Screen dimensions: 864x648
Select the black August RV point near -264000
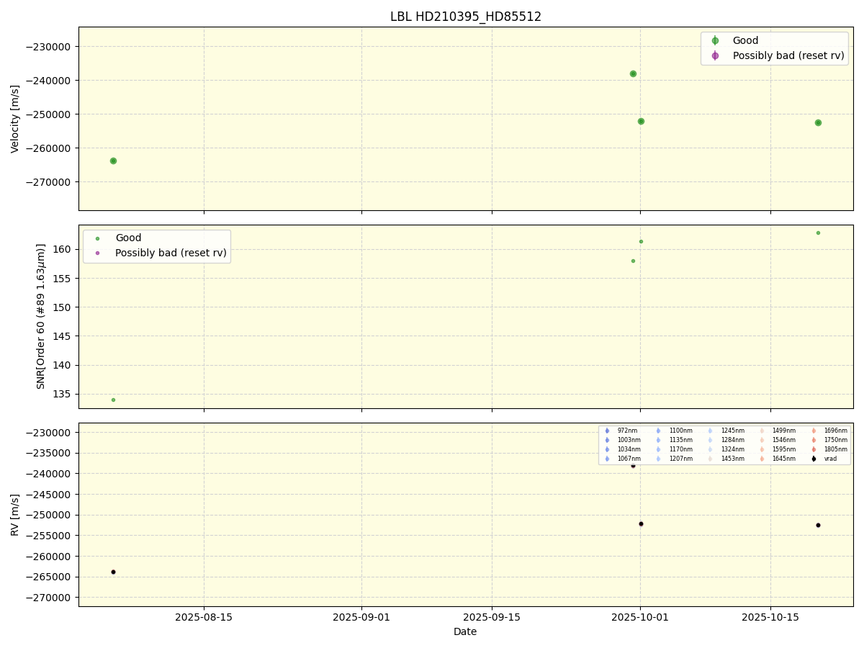coord(113,572)
